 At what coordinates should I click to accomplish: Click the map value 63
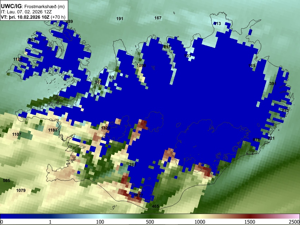[112, 77]
